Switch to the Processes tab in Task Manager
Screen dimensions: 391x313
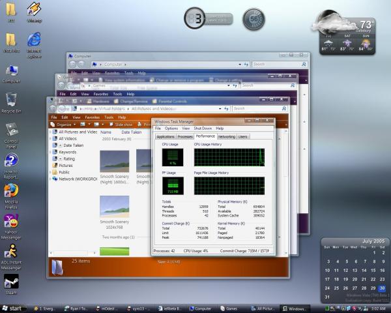(x=185, y=136)
